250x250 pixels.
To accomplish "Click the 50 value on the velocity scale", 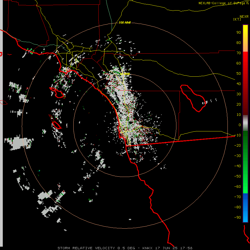I will 239,74.
